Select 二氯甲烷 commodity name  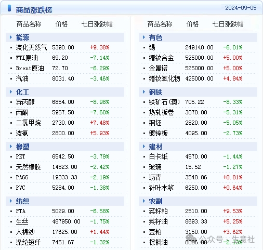tap(28, 123)
